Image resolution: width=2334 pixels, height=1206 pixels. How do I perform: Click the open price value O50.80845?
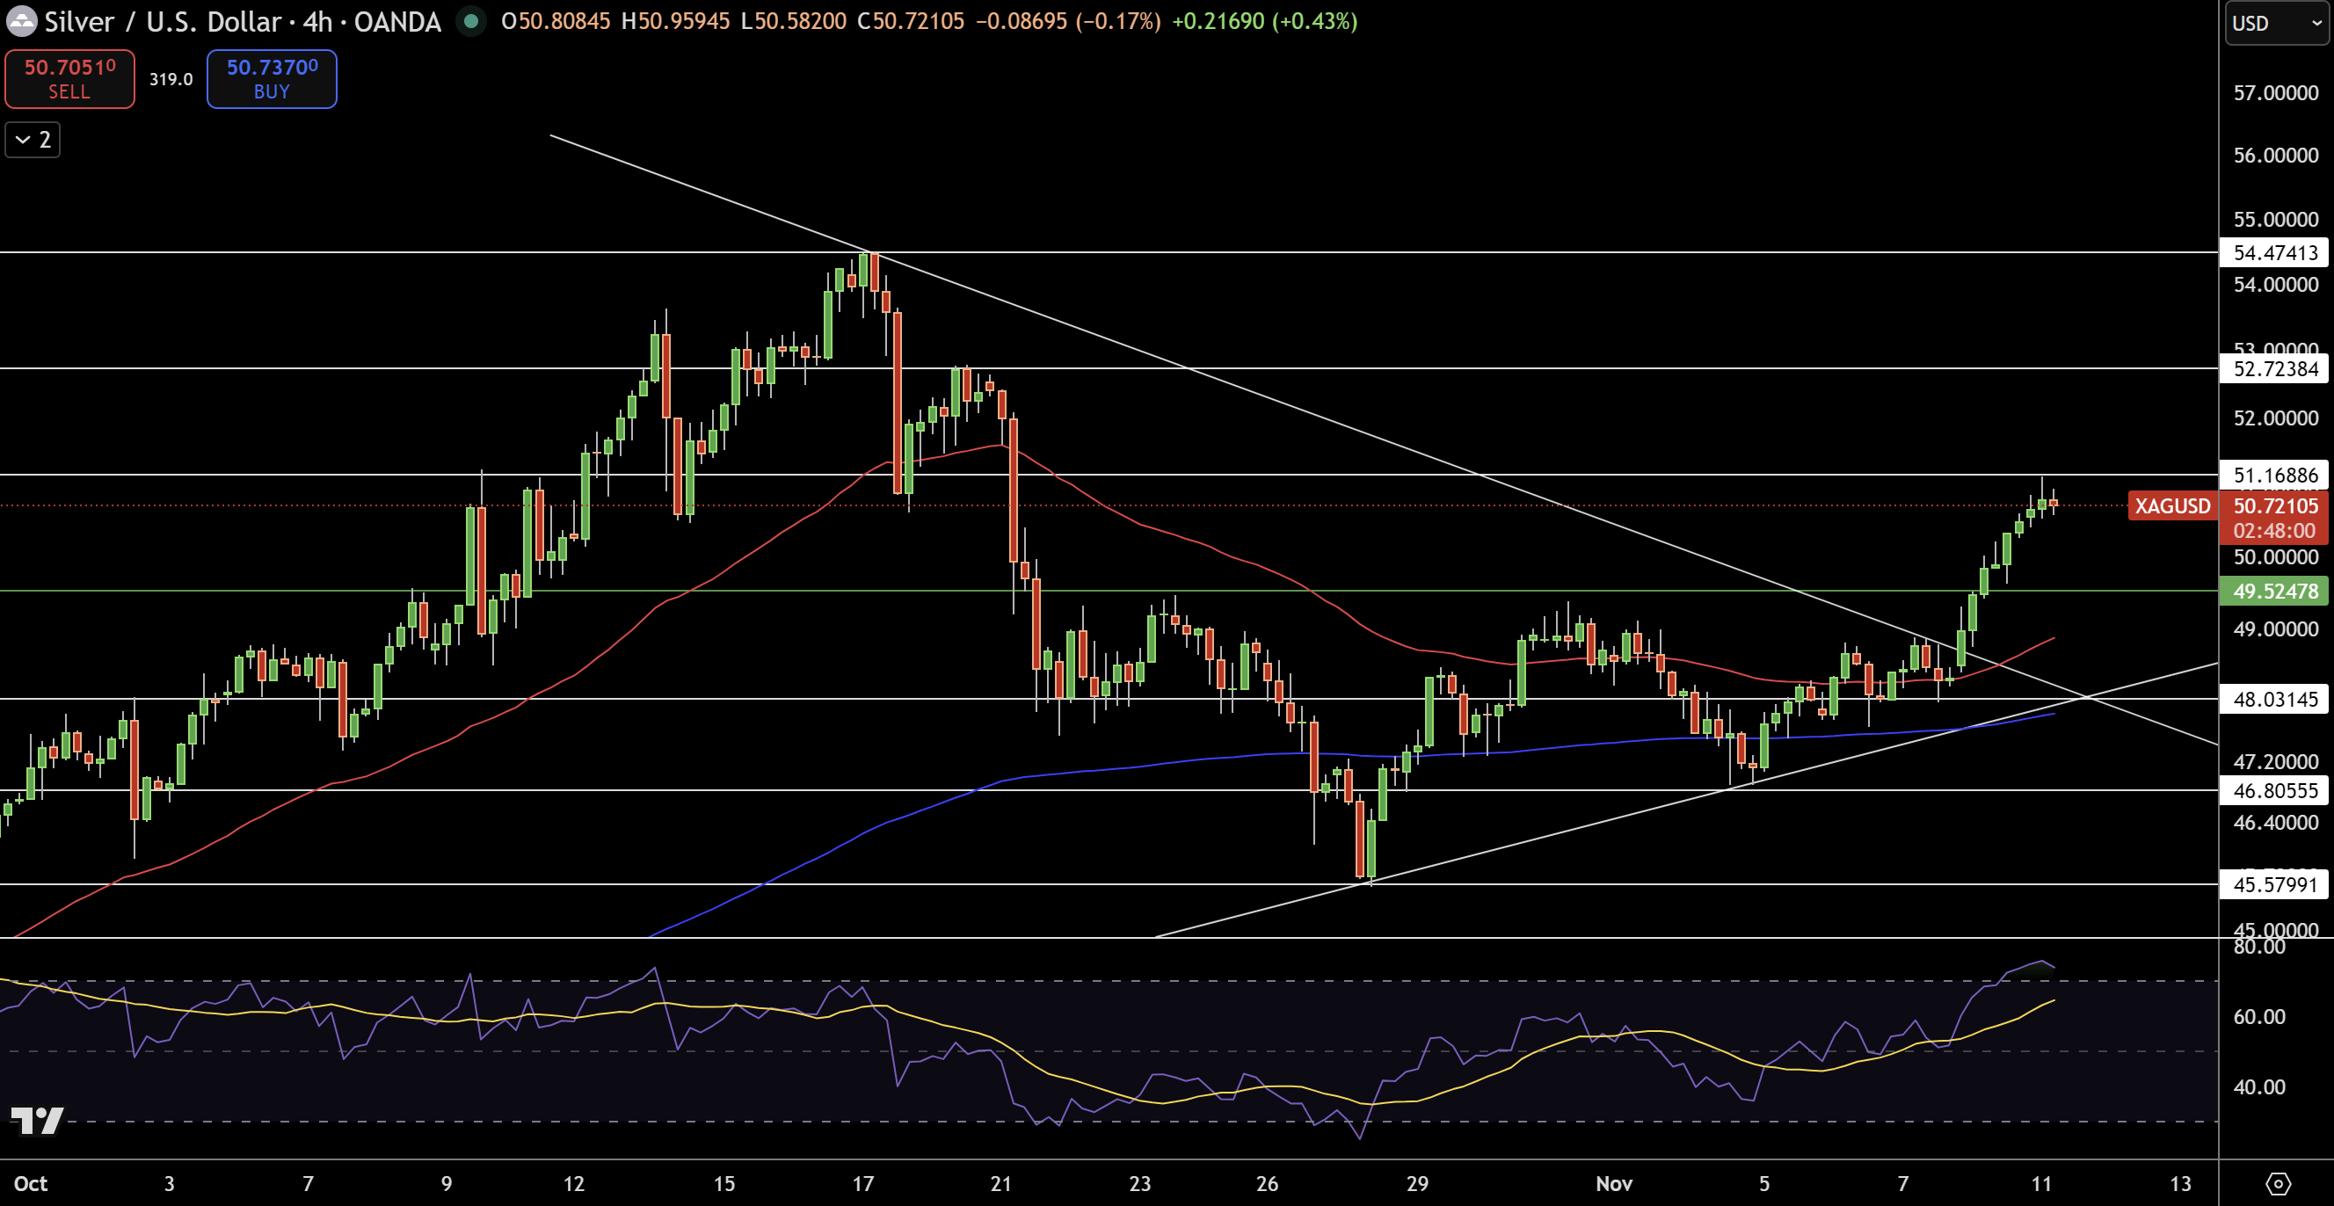553,22
